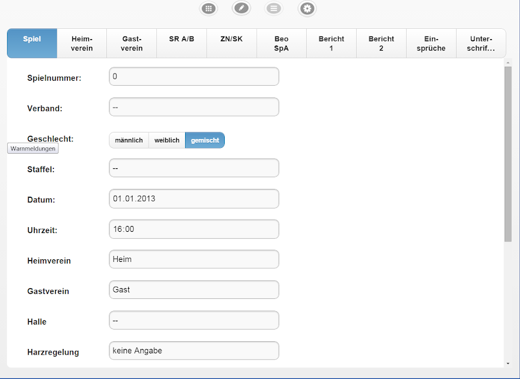Open settings via the gear icon

pyautogui.click(x=307, y=8)
